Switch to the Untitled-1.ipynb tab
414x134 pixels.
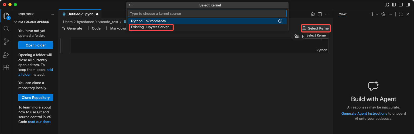pos(80,14)
